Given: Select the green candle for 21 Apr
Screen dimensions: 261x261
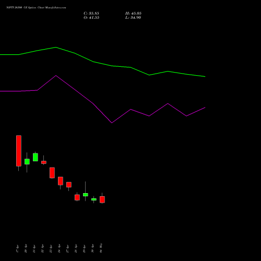Looking at the screenshot, I should click(35, 157).
